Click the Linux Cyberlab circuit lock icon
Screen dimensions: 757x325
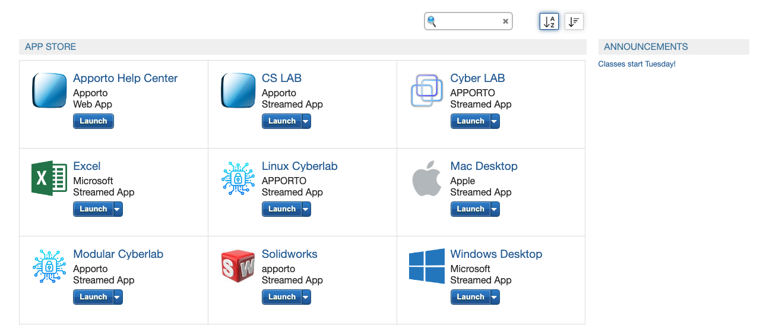[x=237, y=178]
